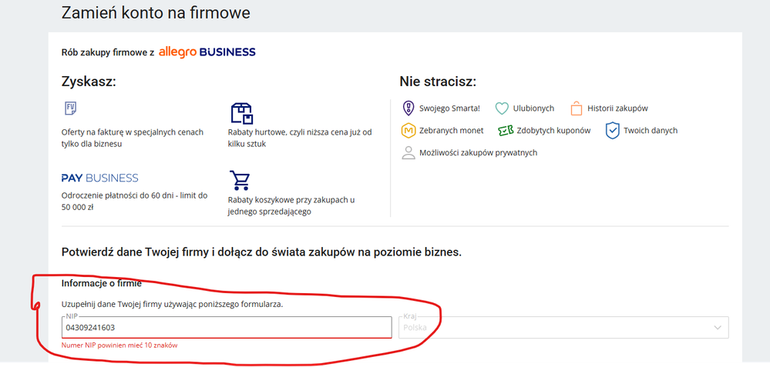Click the coin icon next to Zebranych monet
770x367 pixels.
click(409, 131)
